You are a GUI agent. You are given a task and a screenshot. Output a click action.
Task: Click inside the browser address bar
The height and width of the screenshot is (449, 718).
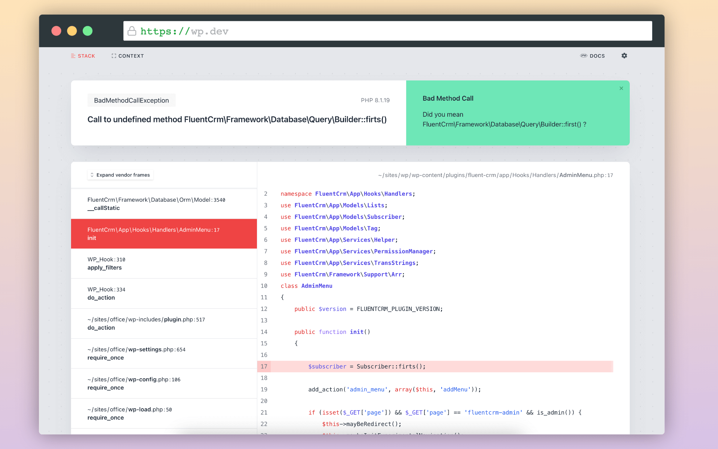click(x=337, y=31)
